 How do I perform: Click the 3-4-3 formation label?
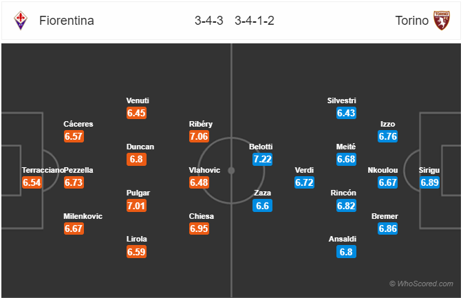click(208, 21)
